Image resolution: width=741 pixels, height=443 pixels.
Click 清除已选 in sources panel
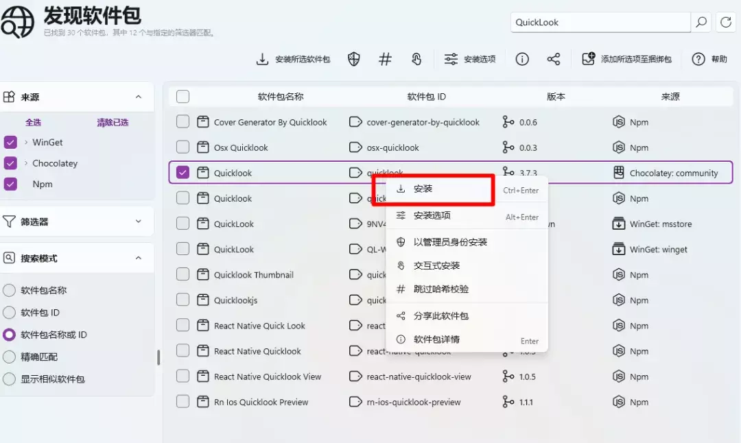point(113,122)
